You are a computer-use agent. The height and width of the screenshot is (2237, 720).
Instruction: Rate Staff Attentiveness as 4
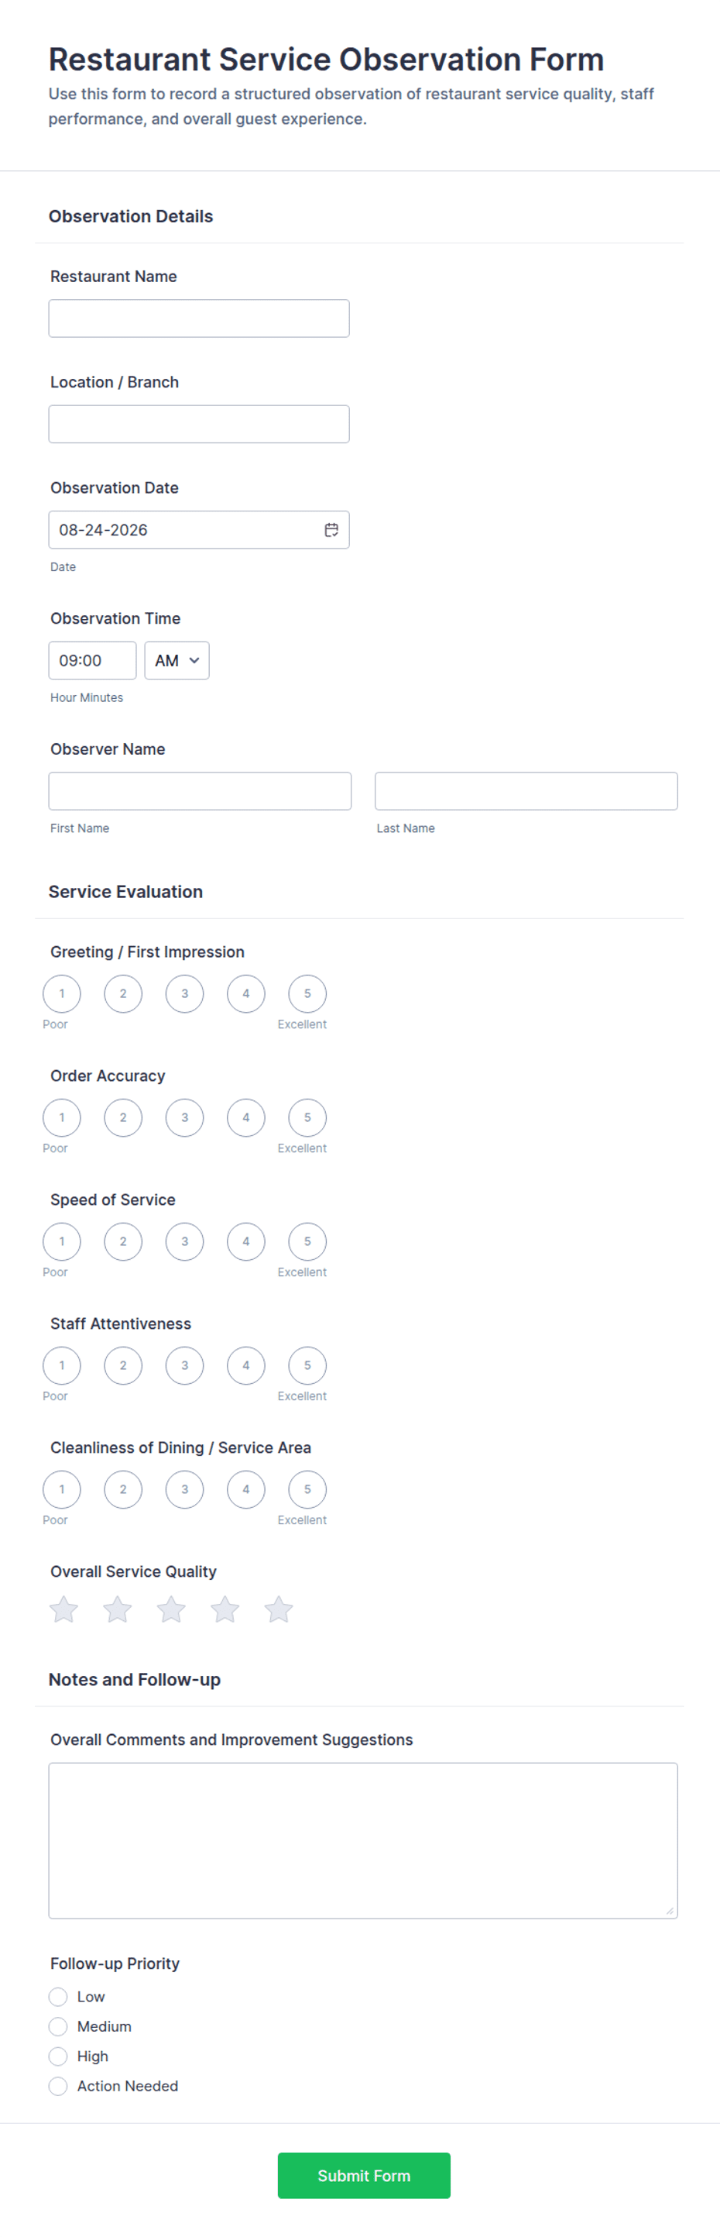[246, 1365]
